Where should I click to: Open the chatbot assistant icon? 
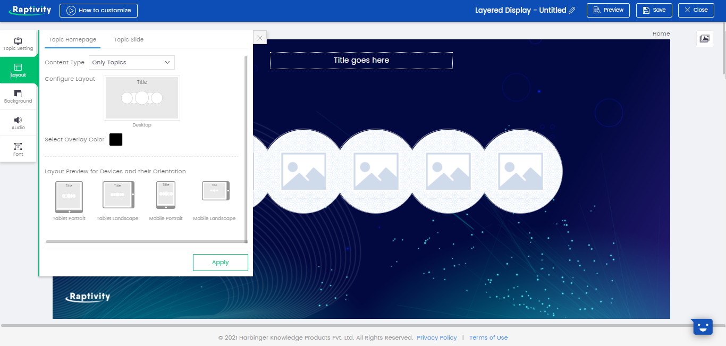pos(702,327)
